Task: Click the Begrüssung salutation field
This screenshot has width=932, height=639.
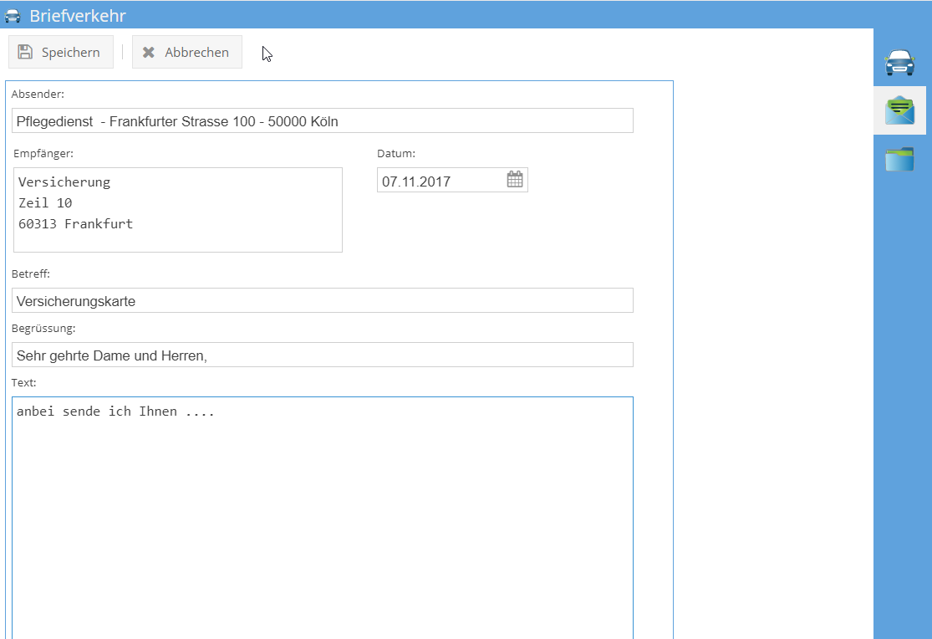Action: tap(322, 355)
